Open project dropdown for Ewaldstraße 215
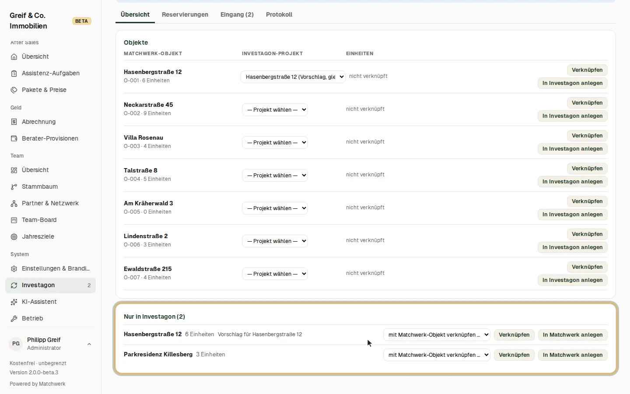Screen dimensions: 630x394 275,274
